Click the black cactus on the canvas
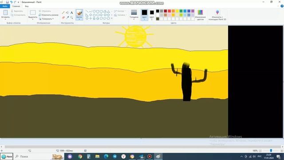The width and height of the screenshot is (284, 160). [187, 84]
